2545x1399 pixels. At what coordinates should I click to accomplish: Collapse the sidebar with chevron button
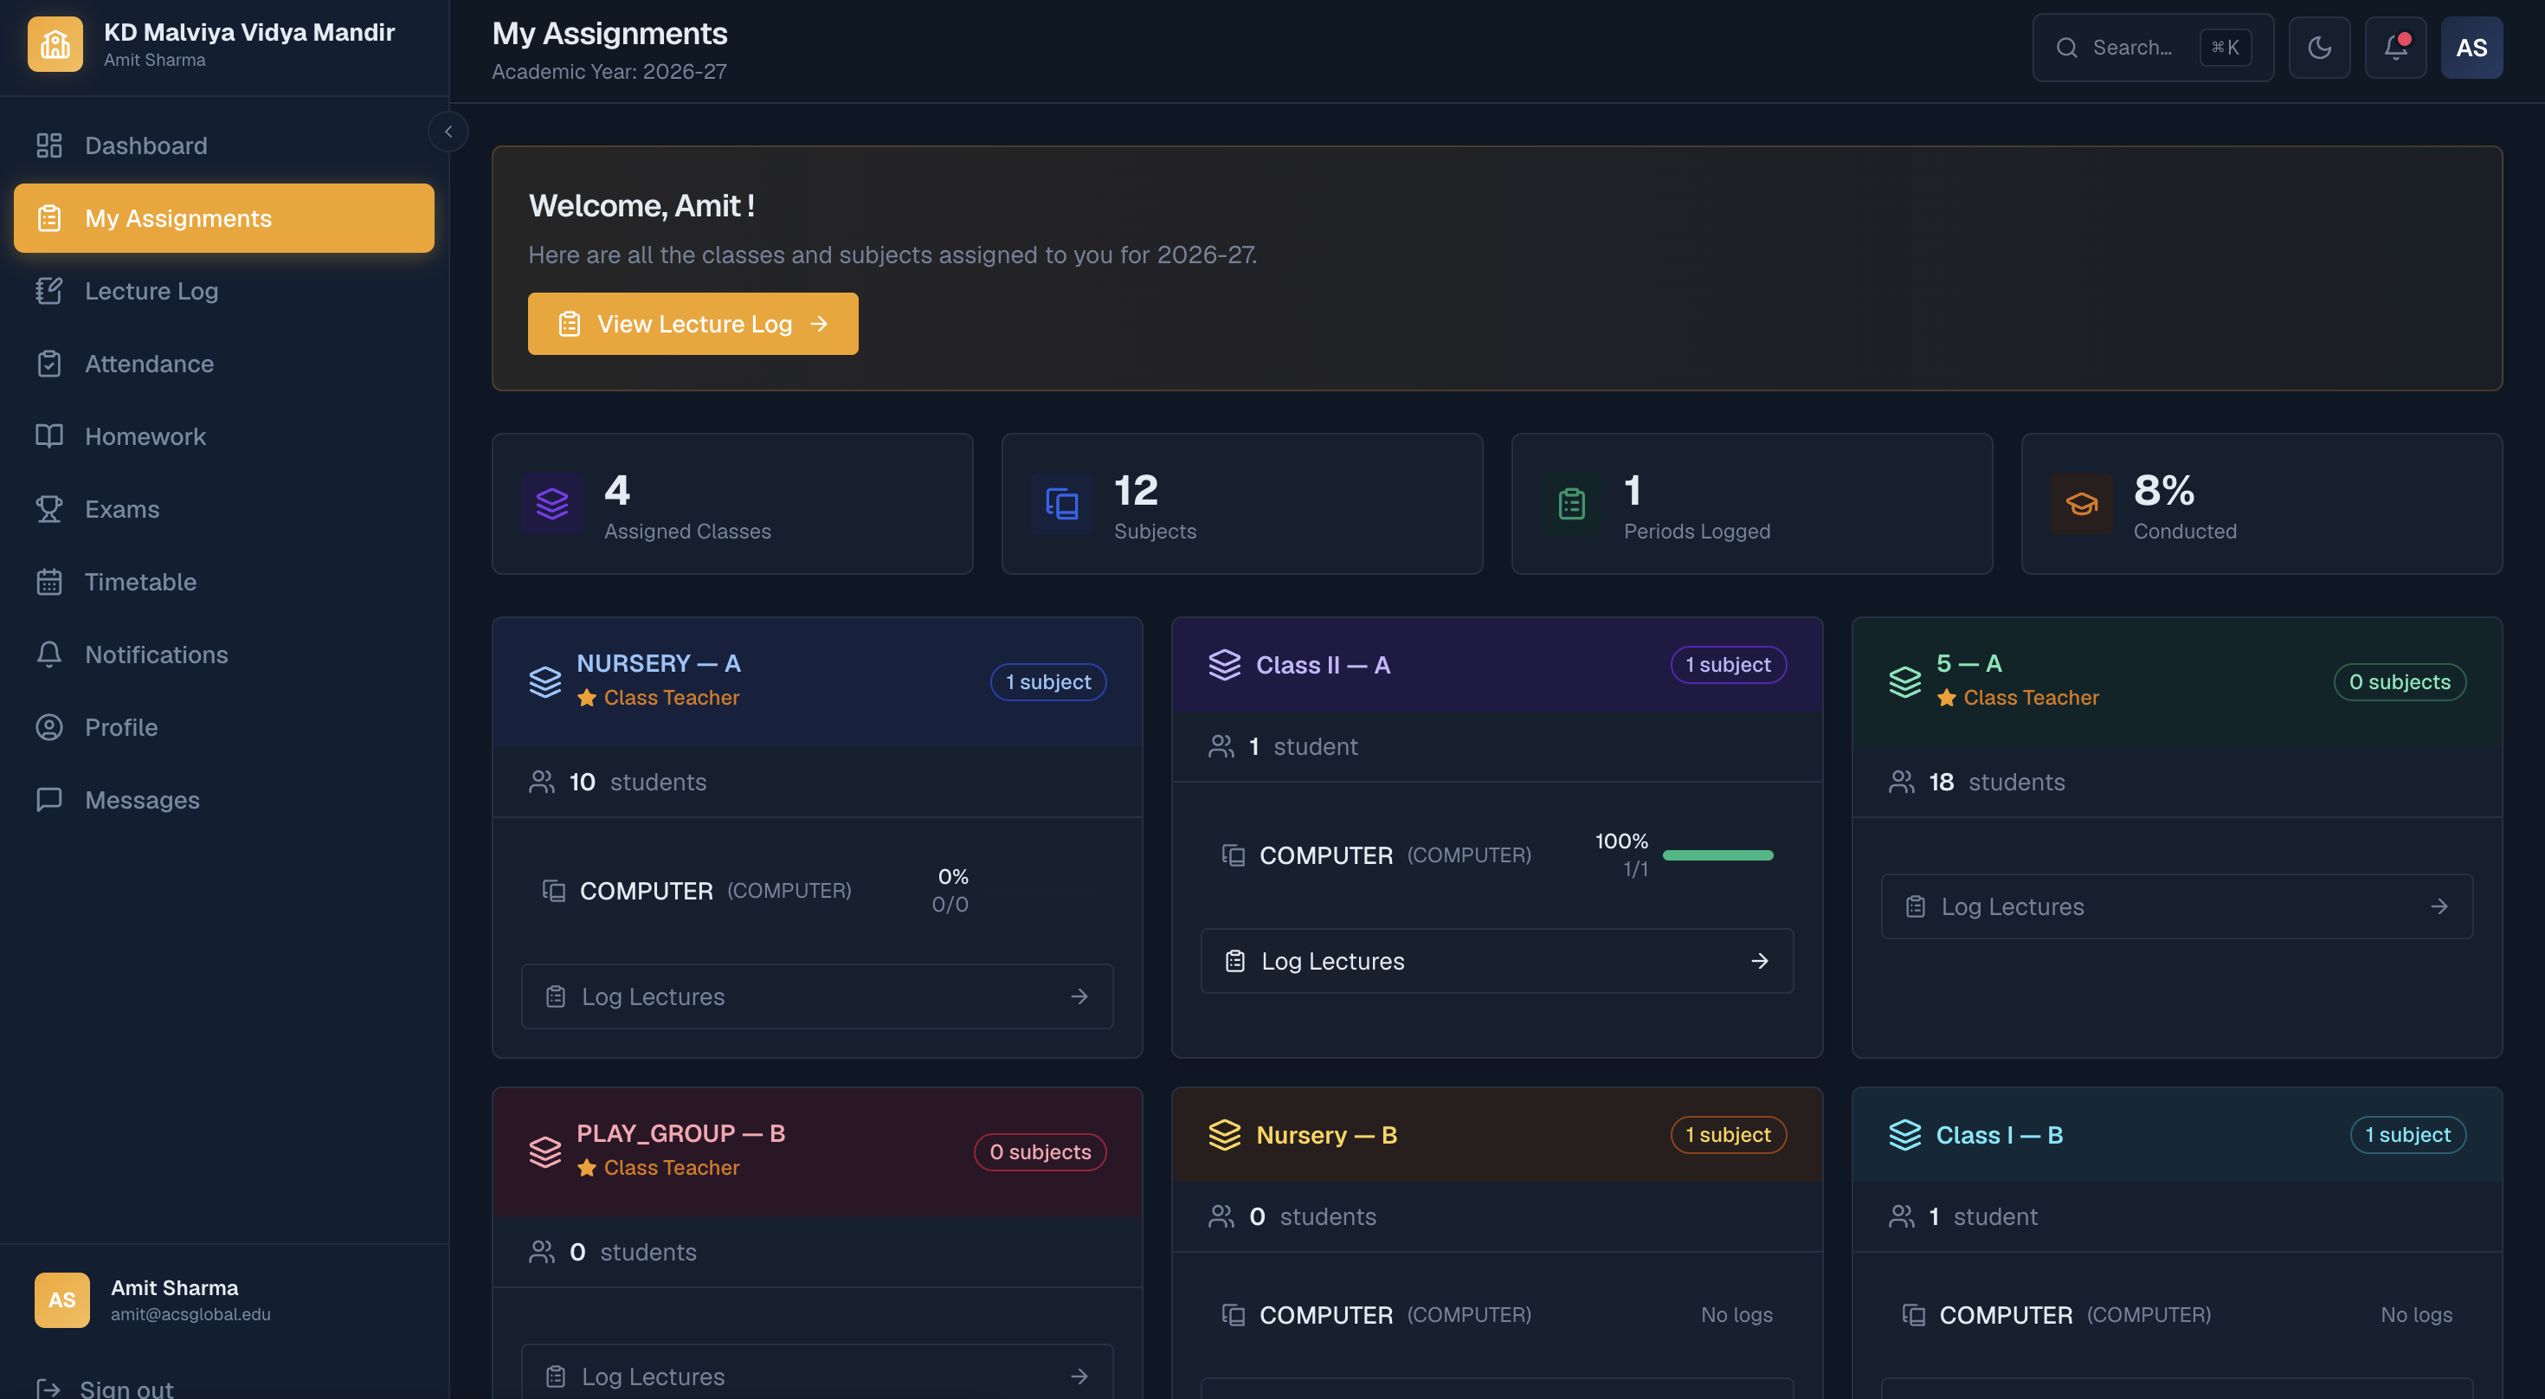[448, 132]
